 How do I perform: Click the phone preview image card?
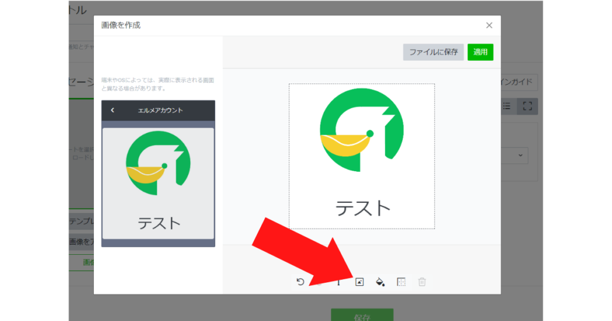(158, 183)
